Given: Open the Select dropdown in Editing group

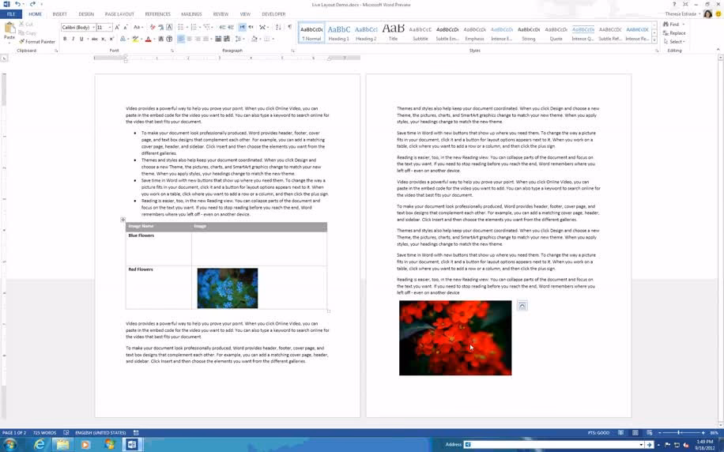Looking at the screenshot, I should pyautogui.click(x=674, y=42).
